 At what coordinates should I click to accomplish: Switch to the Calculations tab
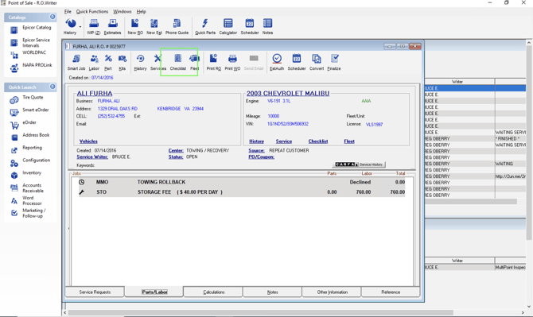pyautogui.click(x=214, y=292)
